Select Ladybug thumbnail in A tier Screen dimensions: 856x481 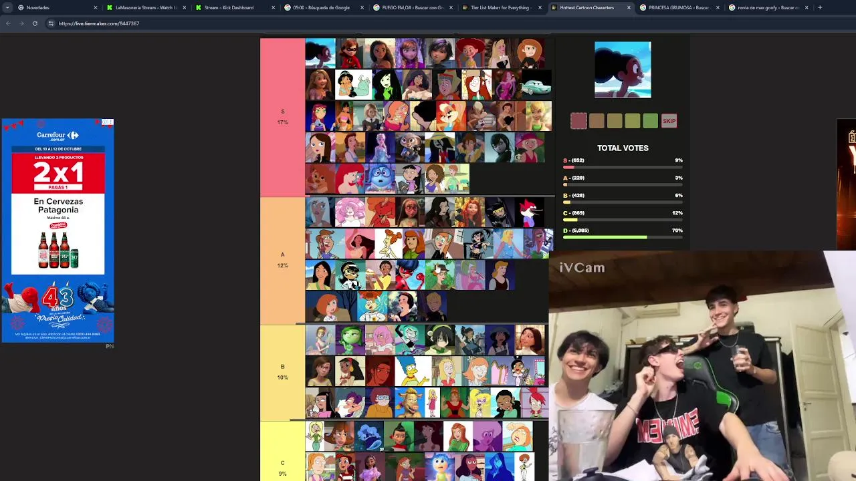point(410,275)
